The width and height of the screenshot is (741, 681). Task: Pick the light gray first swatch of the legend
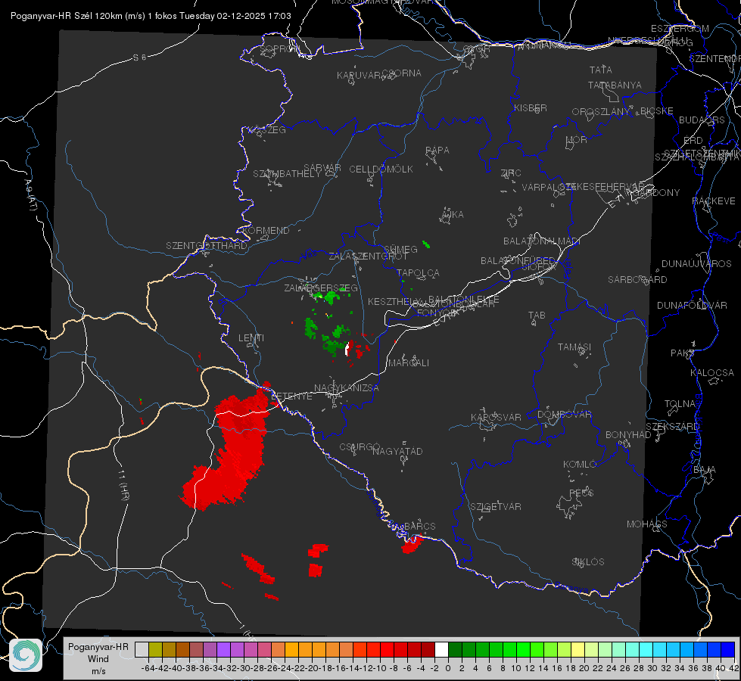(x=142, y=650)
